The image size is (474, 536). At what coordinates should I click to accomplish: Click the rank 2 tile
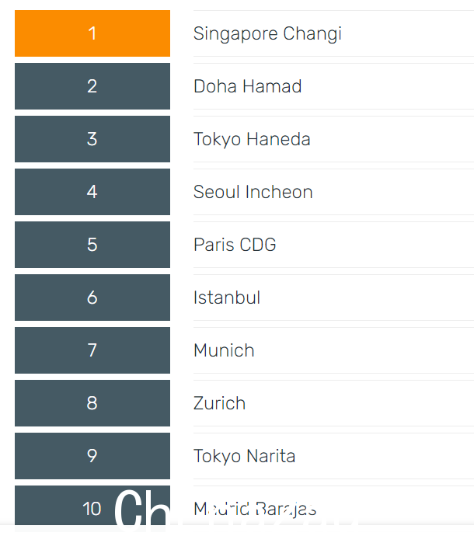92,86
